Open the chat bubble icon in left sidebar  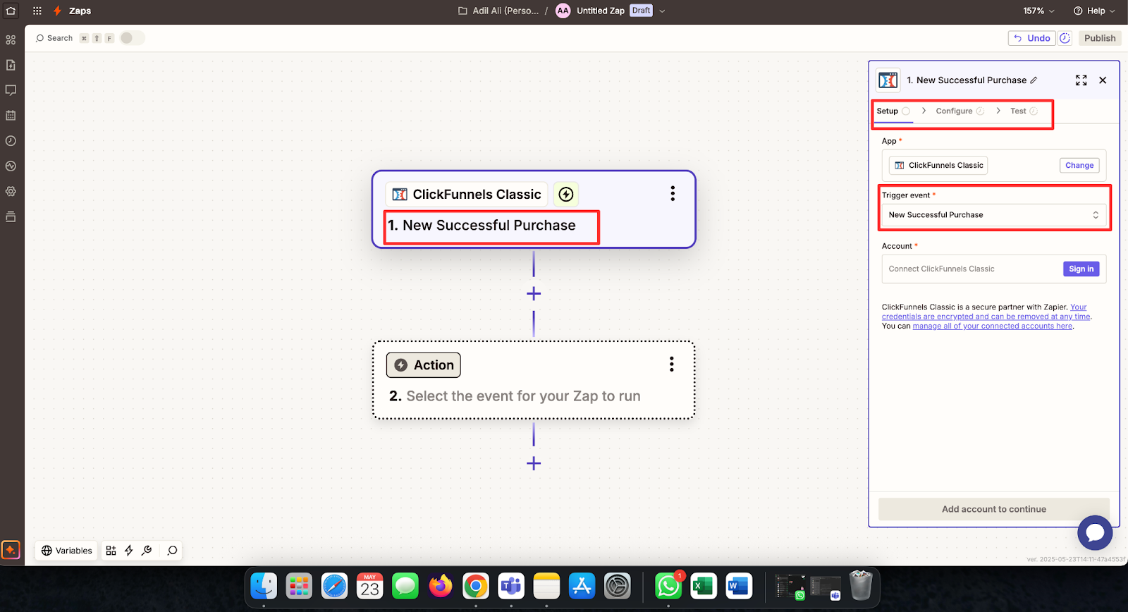point(11,90)
